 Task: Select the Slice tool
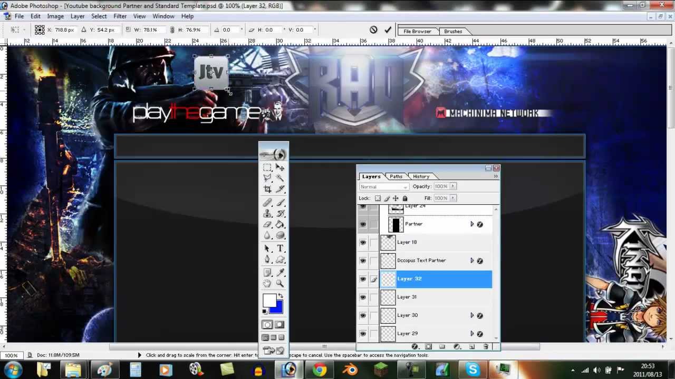tap(280, 189)
